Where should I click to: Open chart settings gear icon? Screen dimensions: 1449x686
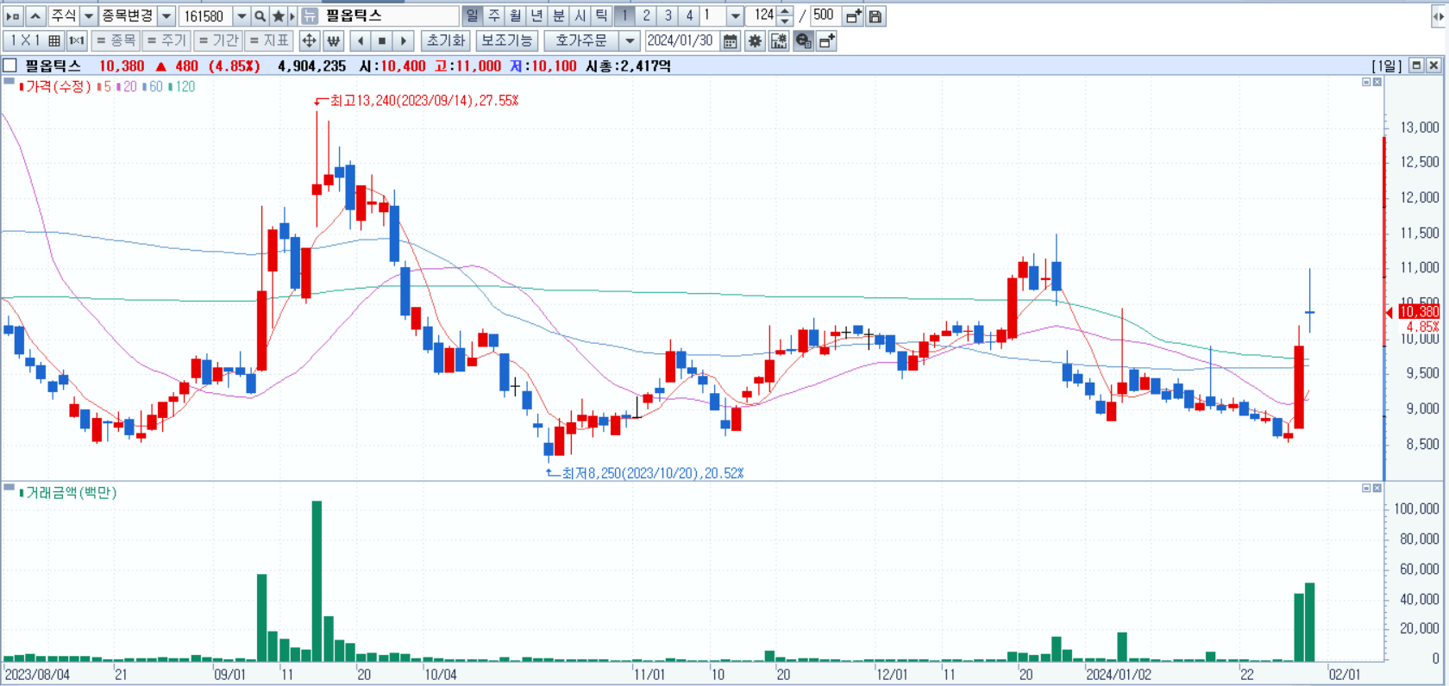pos(755,41)
